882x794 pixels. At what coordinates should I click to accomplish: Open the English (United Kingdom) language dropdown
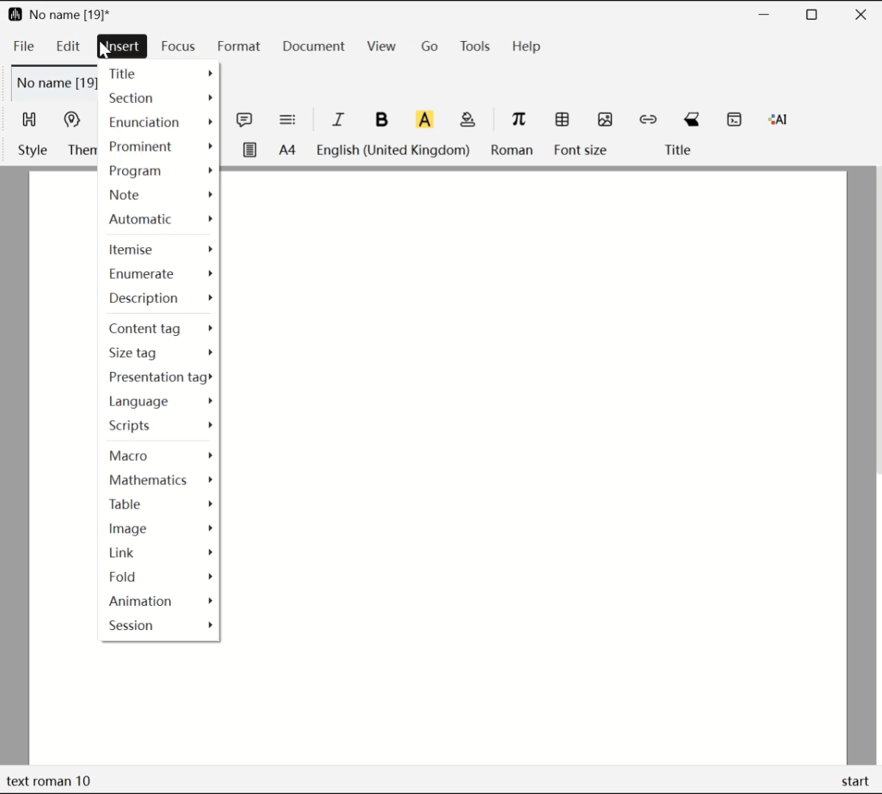coord(392,150)
